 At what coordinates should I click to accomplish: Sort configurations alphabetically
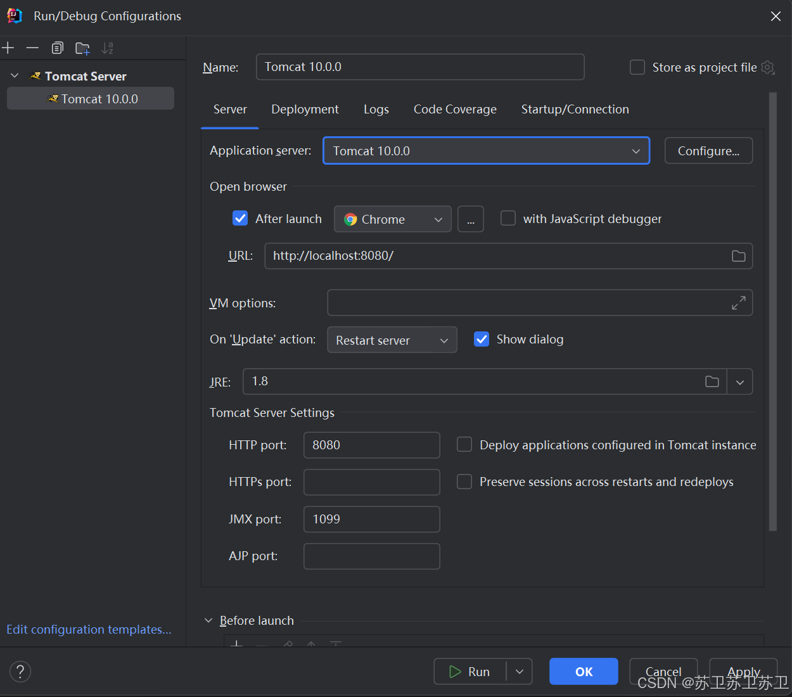pos(108,48)
